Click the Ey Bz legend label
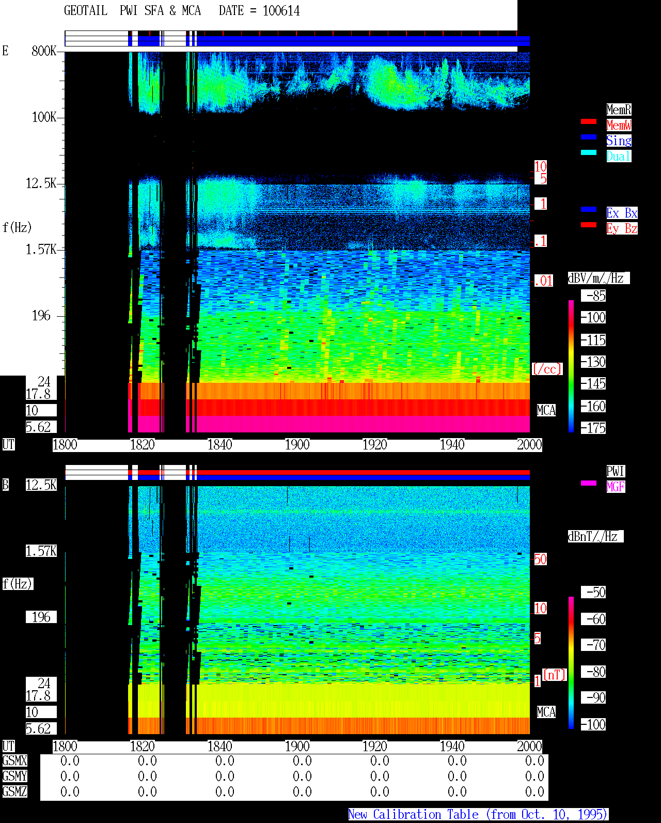 coord(622,228)
